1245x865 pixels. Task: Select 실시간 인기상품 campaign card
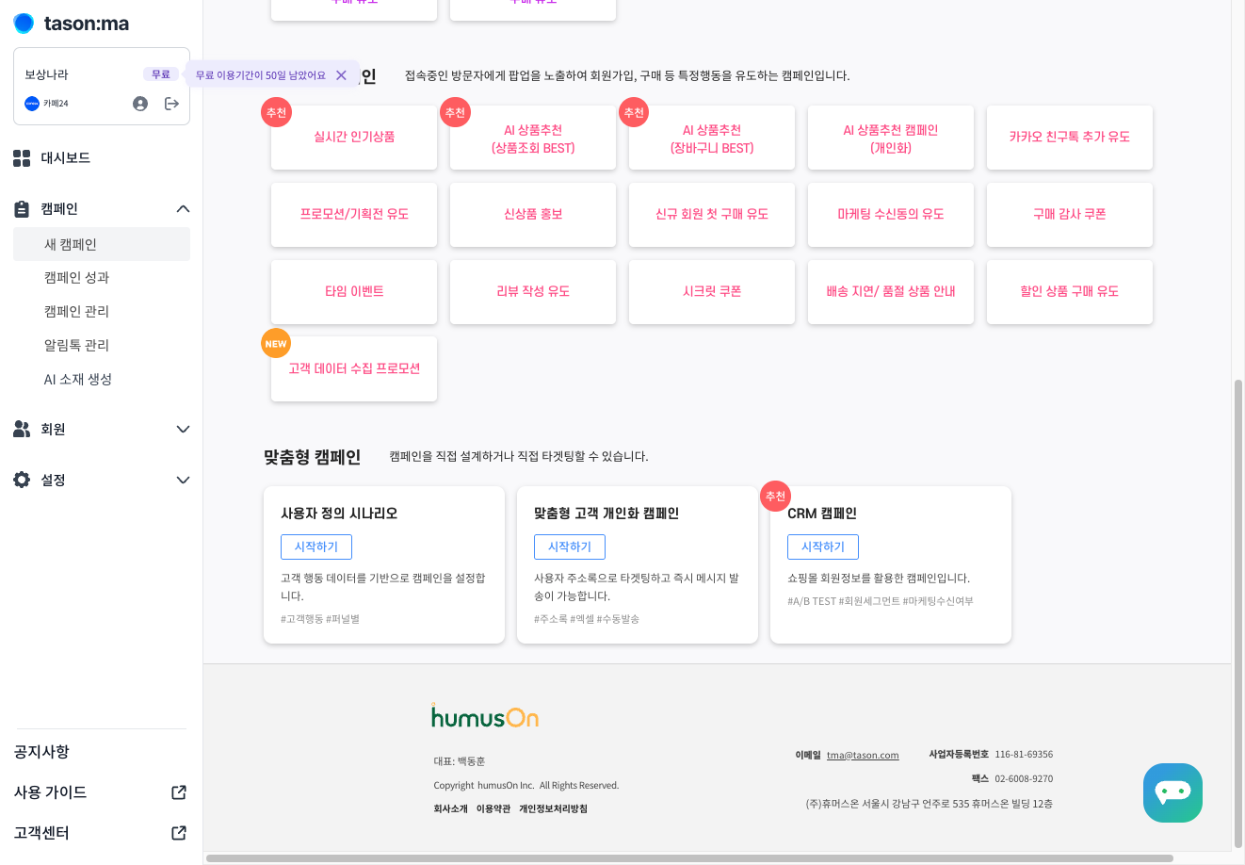354,138
